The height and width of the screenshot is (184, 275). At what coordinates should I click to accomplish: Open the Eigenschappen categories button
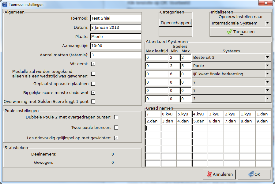[x=175, y=23]
